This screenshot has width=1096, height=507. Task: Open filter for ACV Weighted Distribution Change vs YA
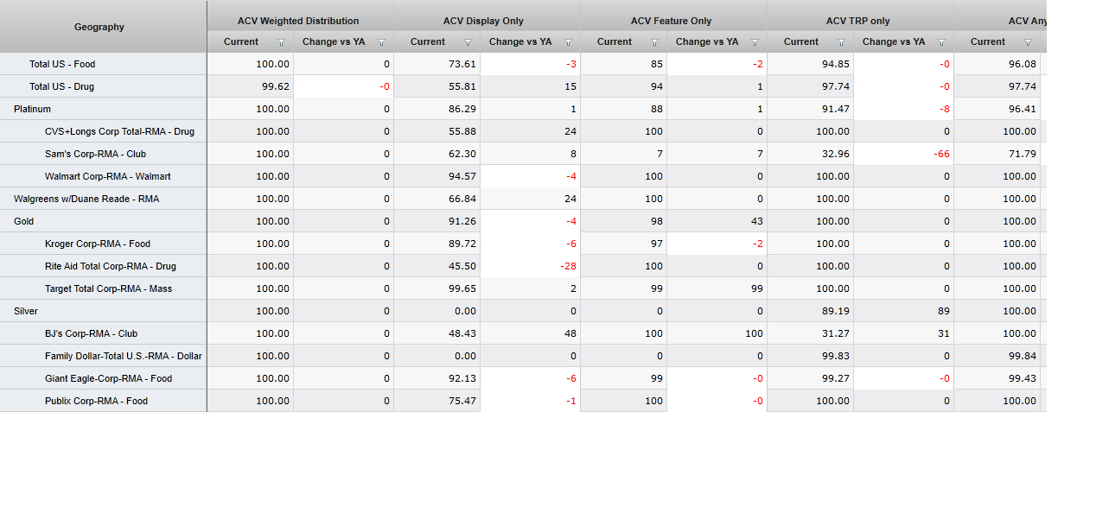381,42
